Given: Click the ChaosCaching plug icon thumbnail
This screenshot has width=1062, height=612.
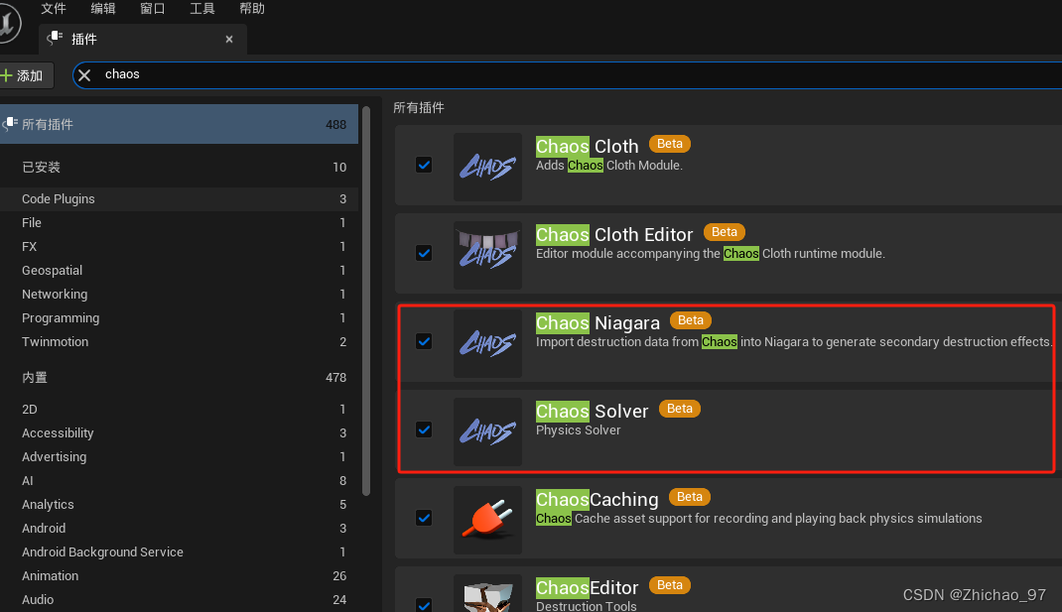Looking at the screenshot, I should [x=487, y=520].
